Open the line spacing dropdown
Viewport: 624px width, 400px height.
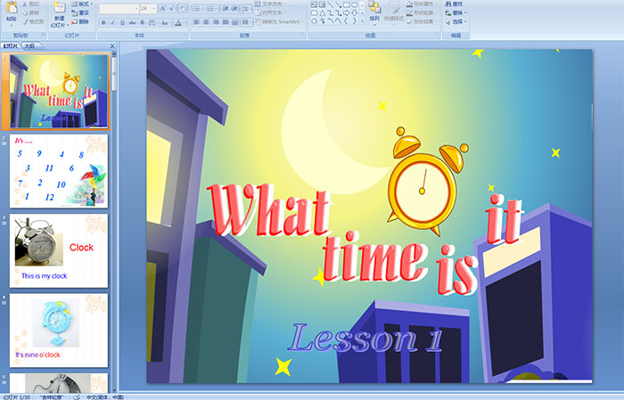tap(246, 9)
